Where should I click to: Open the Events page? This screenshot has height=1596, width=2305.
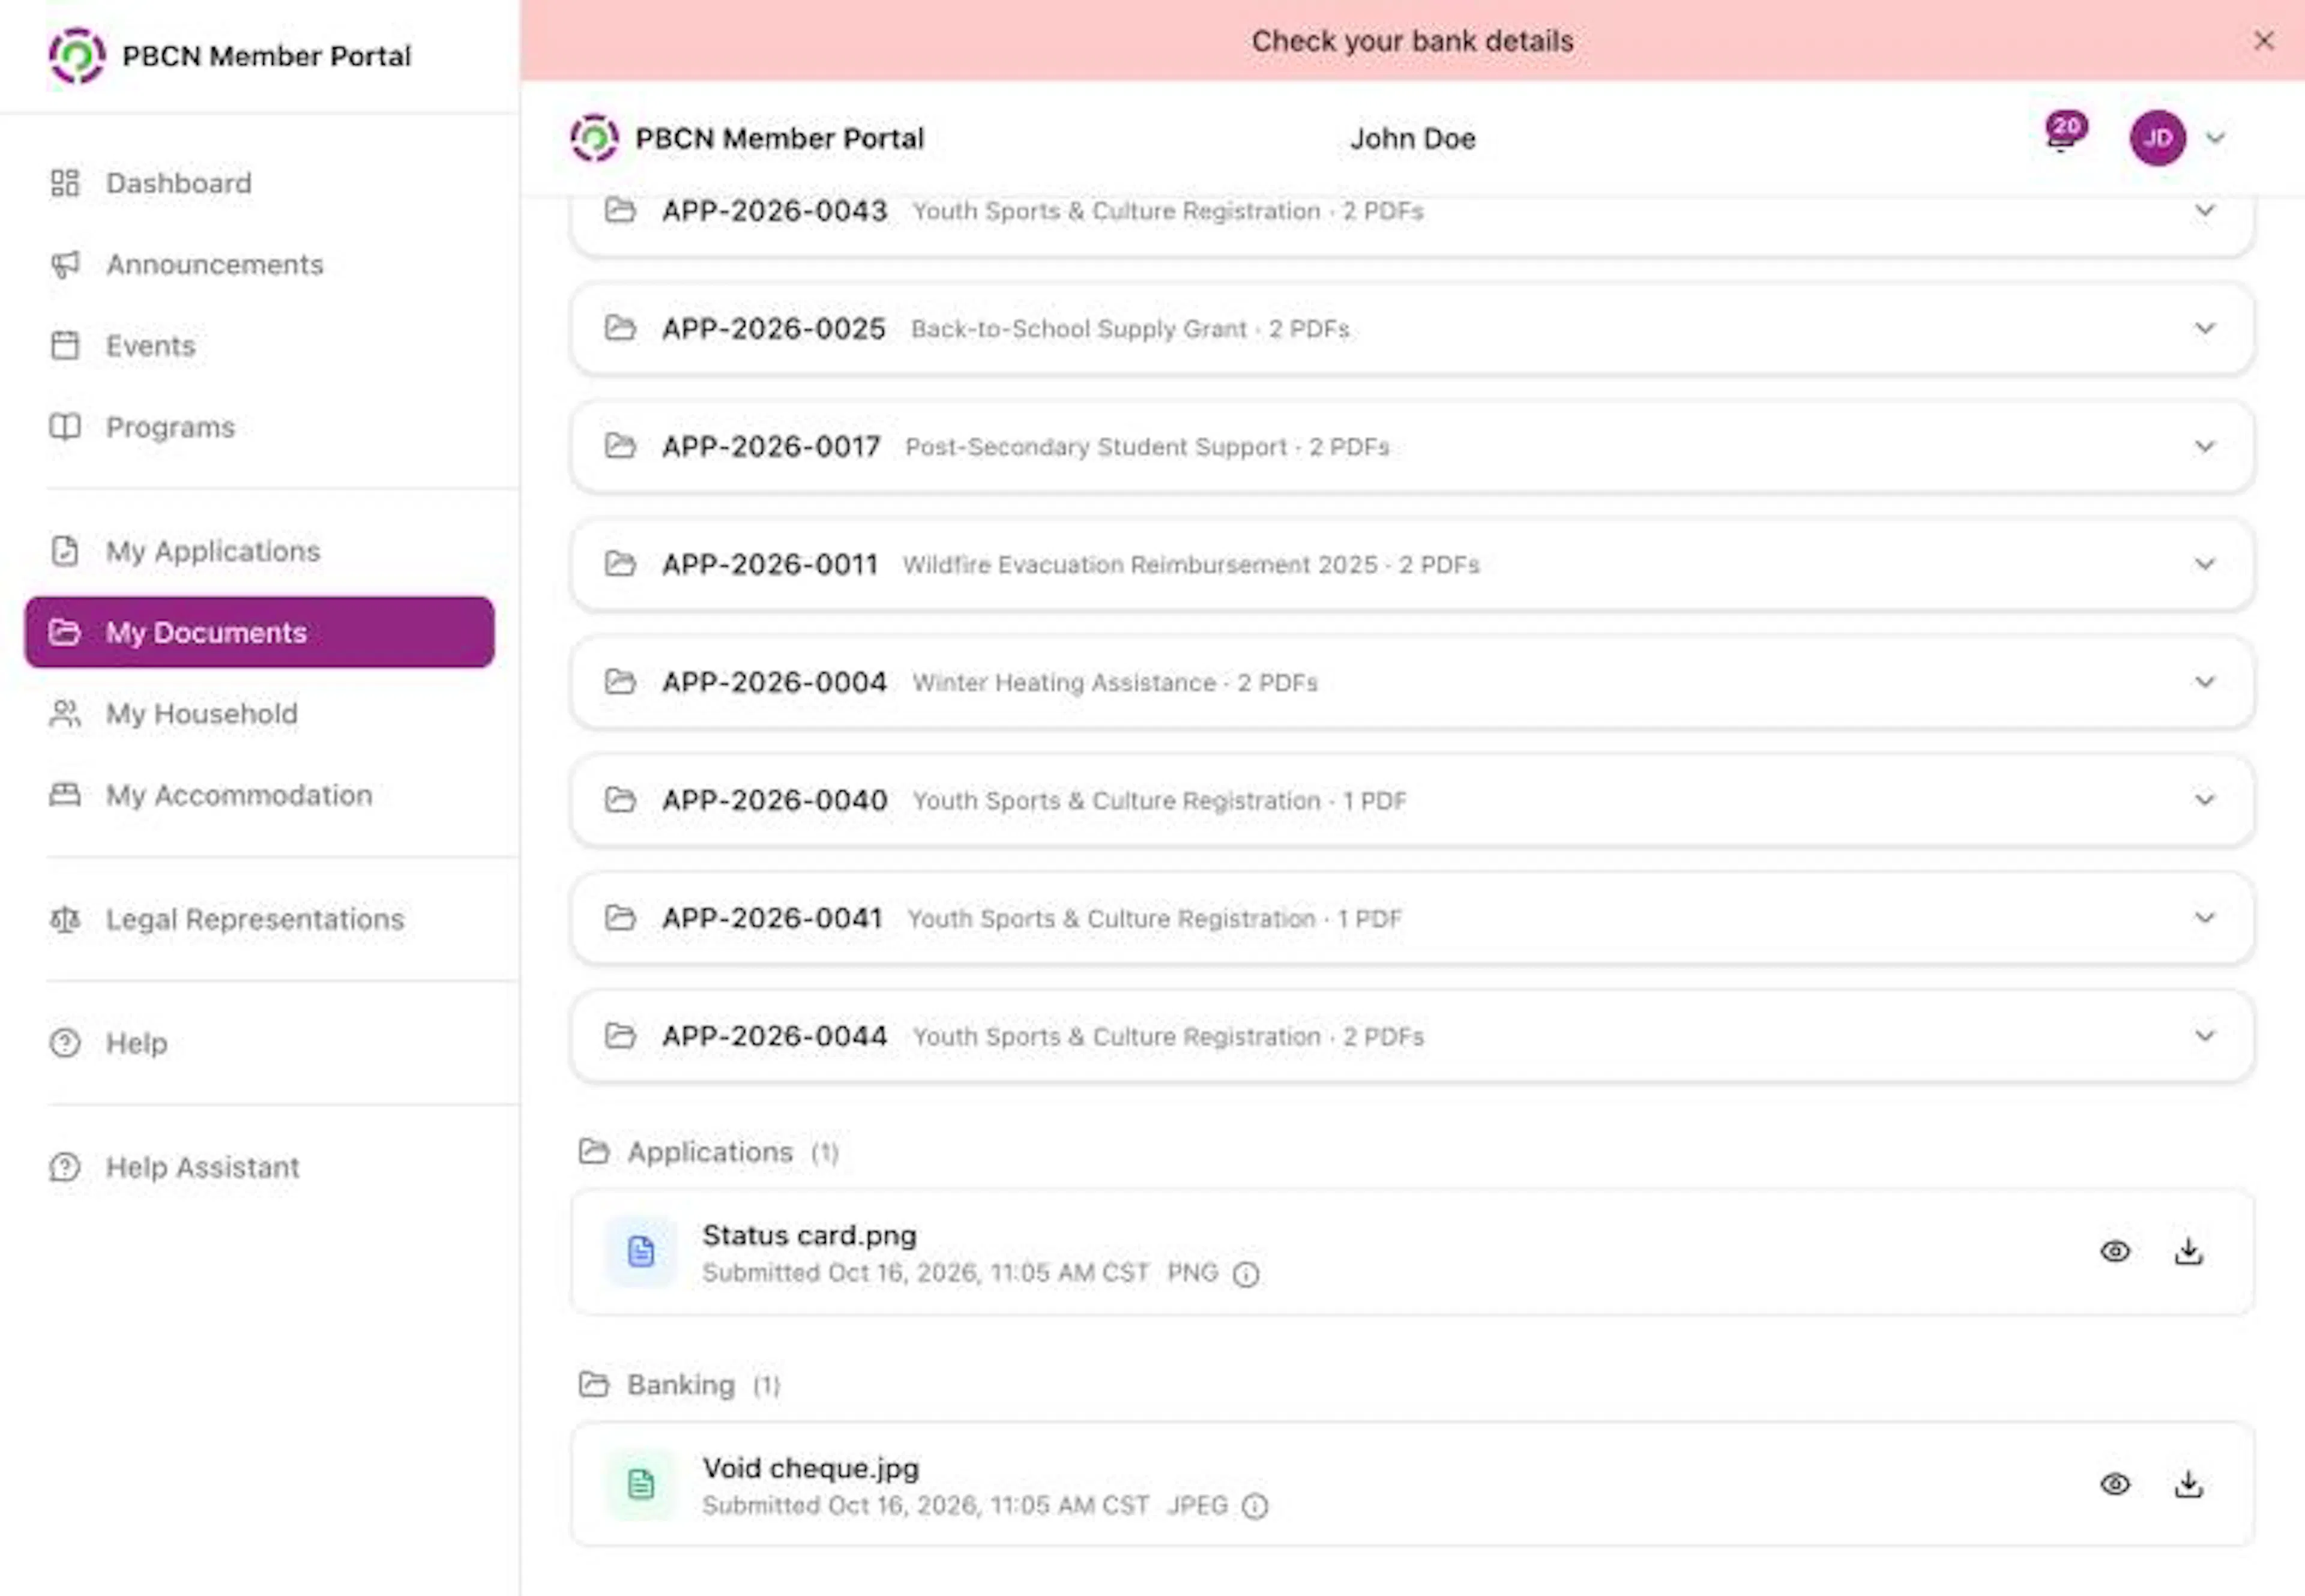(x=259, y=345)
